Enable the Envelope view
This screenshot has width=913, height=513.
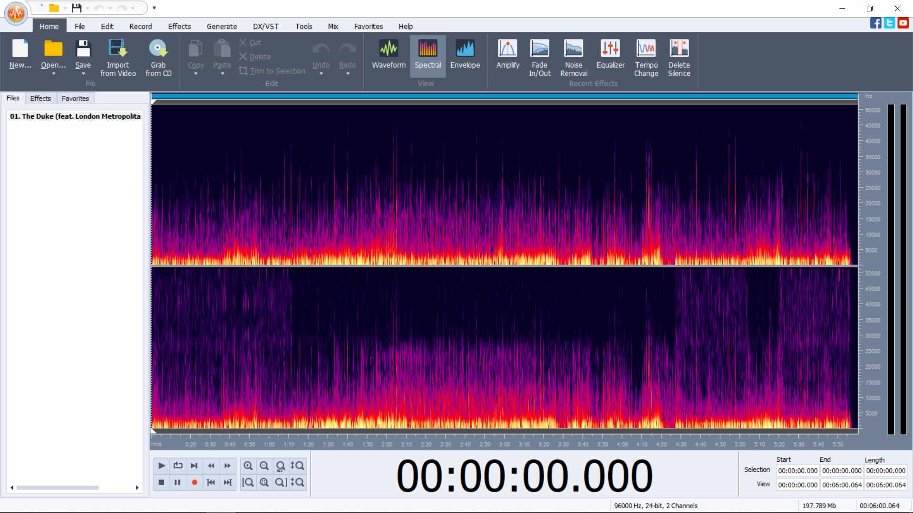coord(465,54)
